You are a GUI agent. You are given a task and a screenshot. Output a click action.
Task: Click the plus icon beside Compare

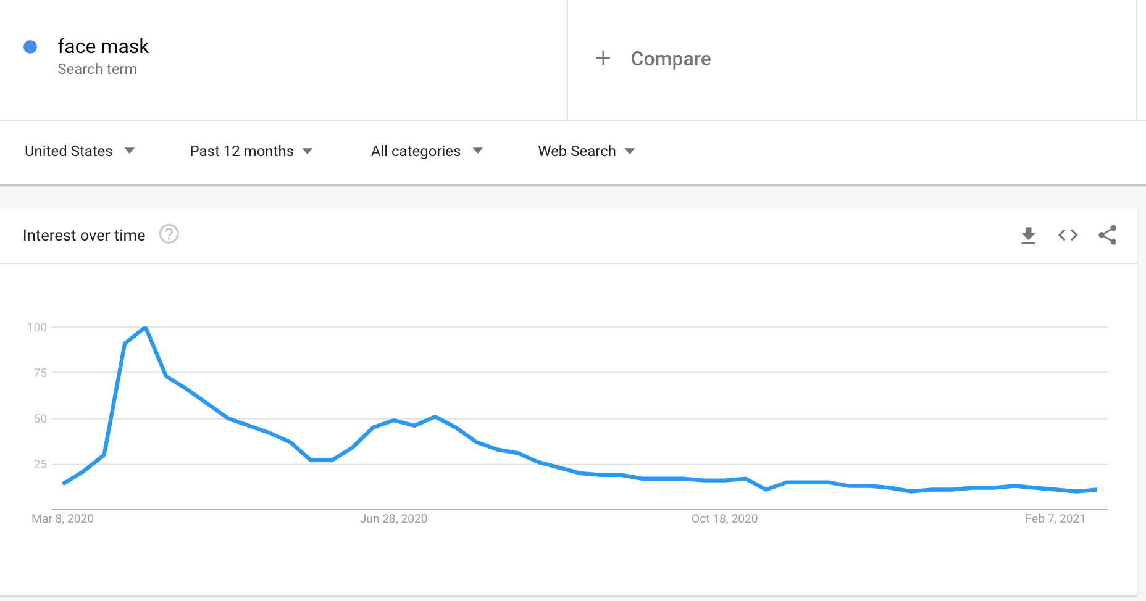[603, 59]
